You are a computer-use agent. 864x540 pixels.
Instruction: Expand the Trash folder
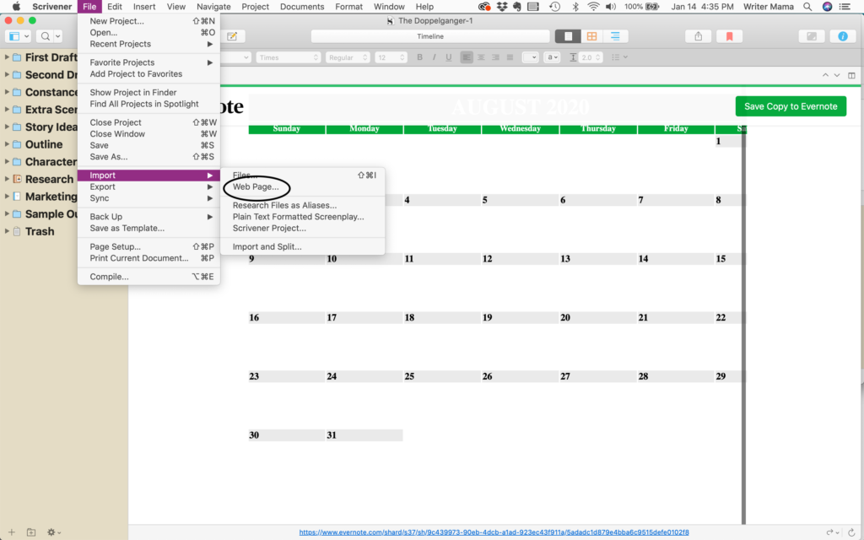coord(7,231)
